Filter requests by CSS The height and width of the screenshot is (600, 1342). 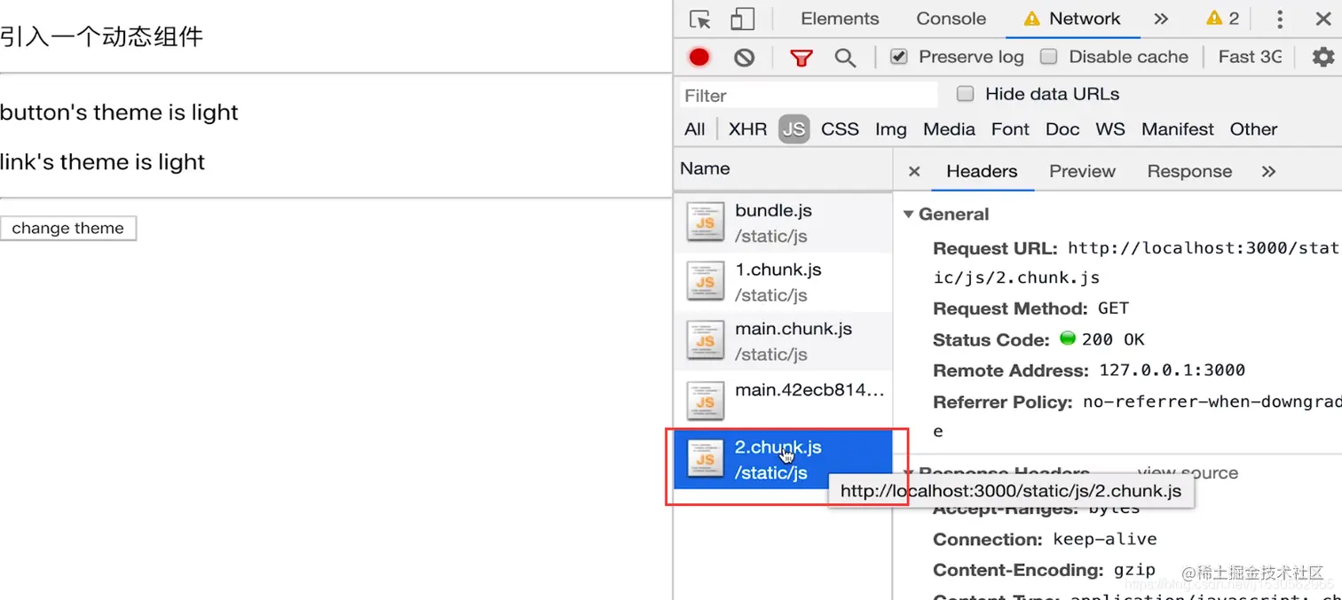tap(840, 129)
